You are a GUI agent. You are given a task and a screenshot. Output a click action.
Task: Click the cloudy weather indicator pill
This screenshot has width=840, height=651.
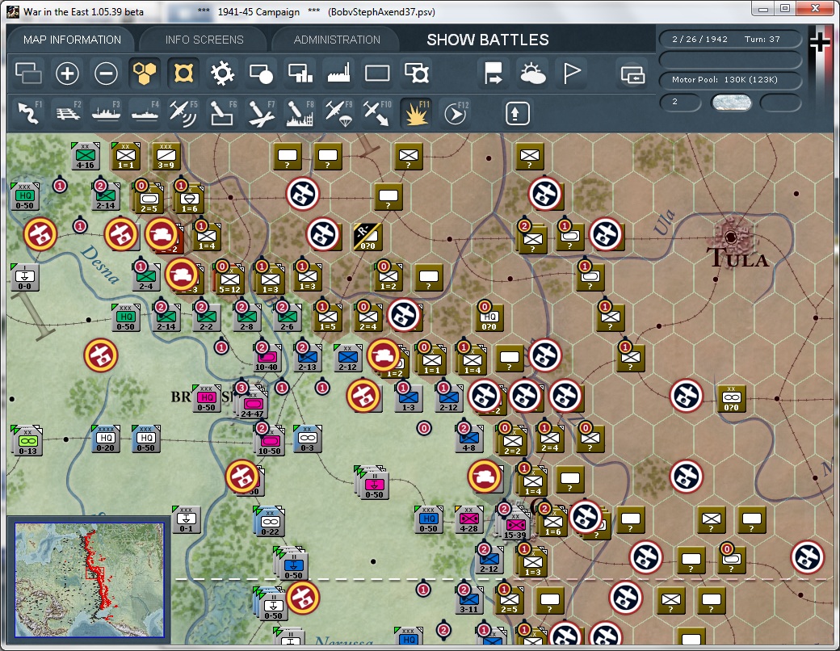[731, 103]
